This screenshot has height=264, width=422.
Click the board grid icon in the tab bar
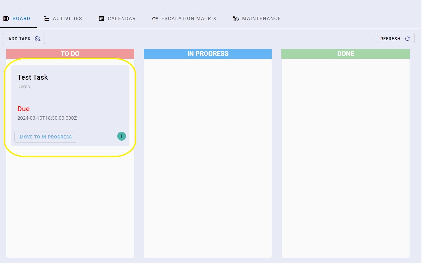coord(6,19)
